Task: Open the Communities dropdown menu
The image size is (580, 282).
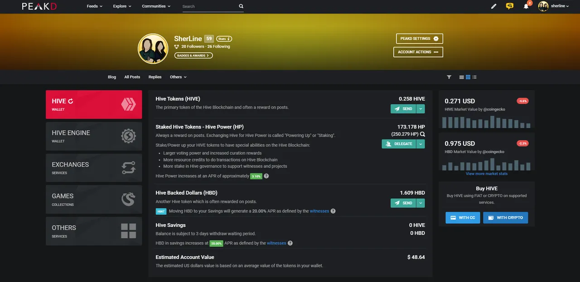Action: click(156, 6)
